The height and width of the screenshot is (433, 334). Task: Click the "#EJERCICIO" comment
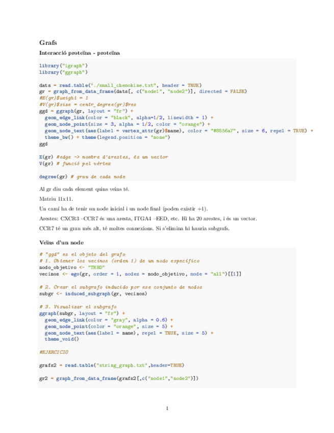click(54, 352)
